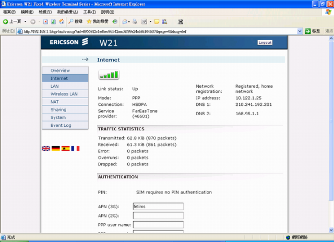This screenshot has height=242, width=334.
Task: Click the DNS 1 value 210.241.192.201
Action: 254,104
